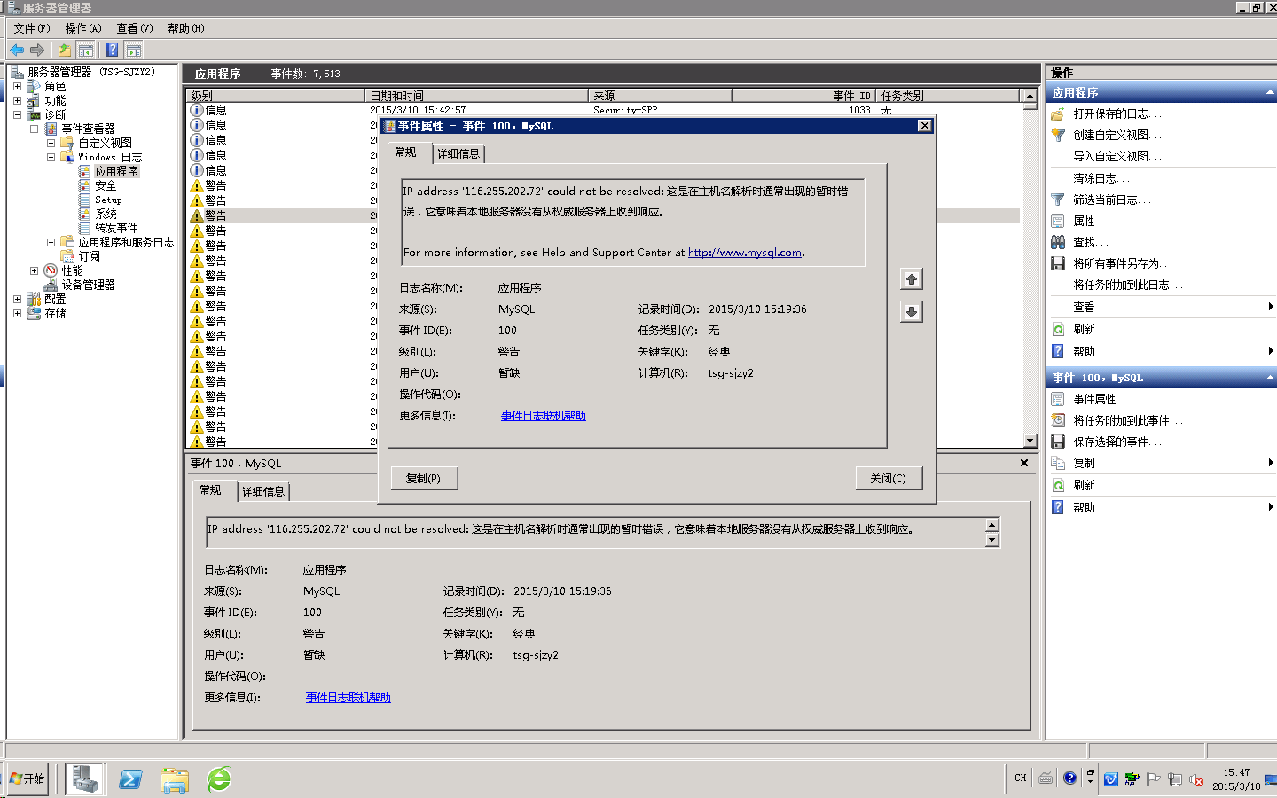Open the 文件(F) menu

(32, 28)
